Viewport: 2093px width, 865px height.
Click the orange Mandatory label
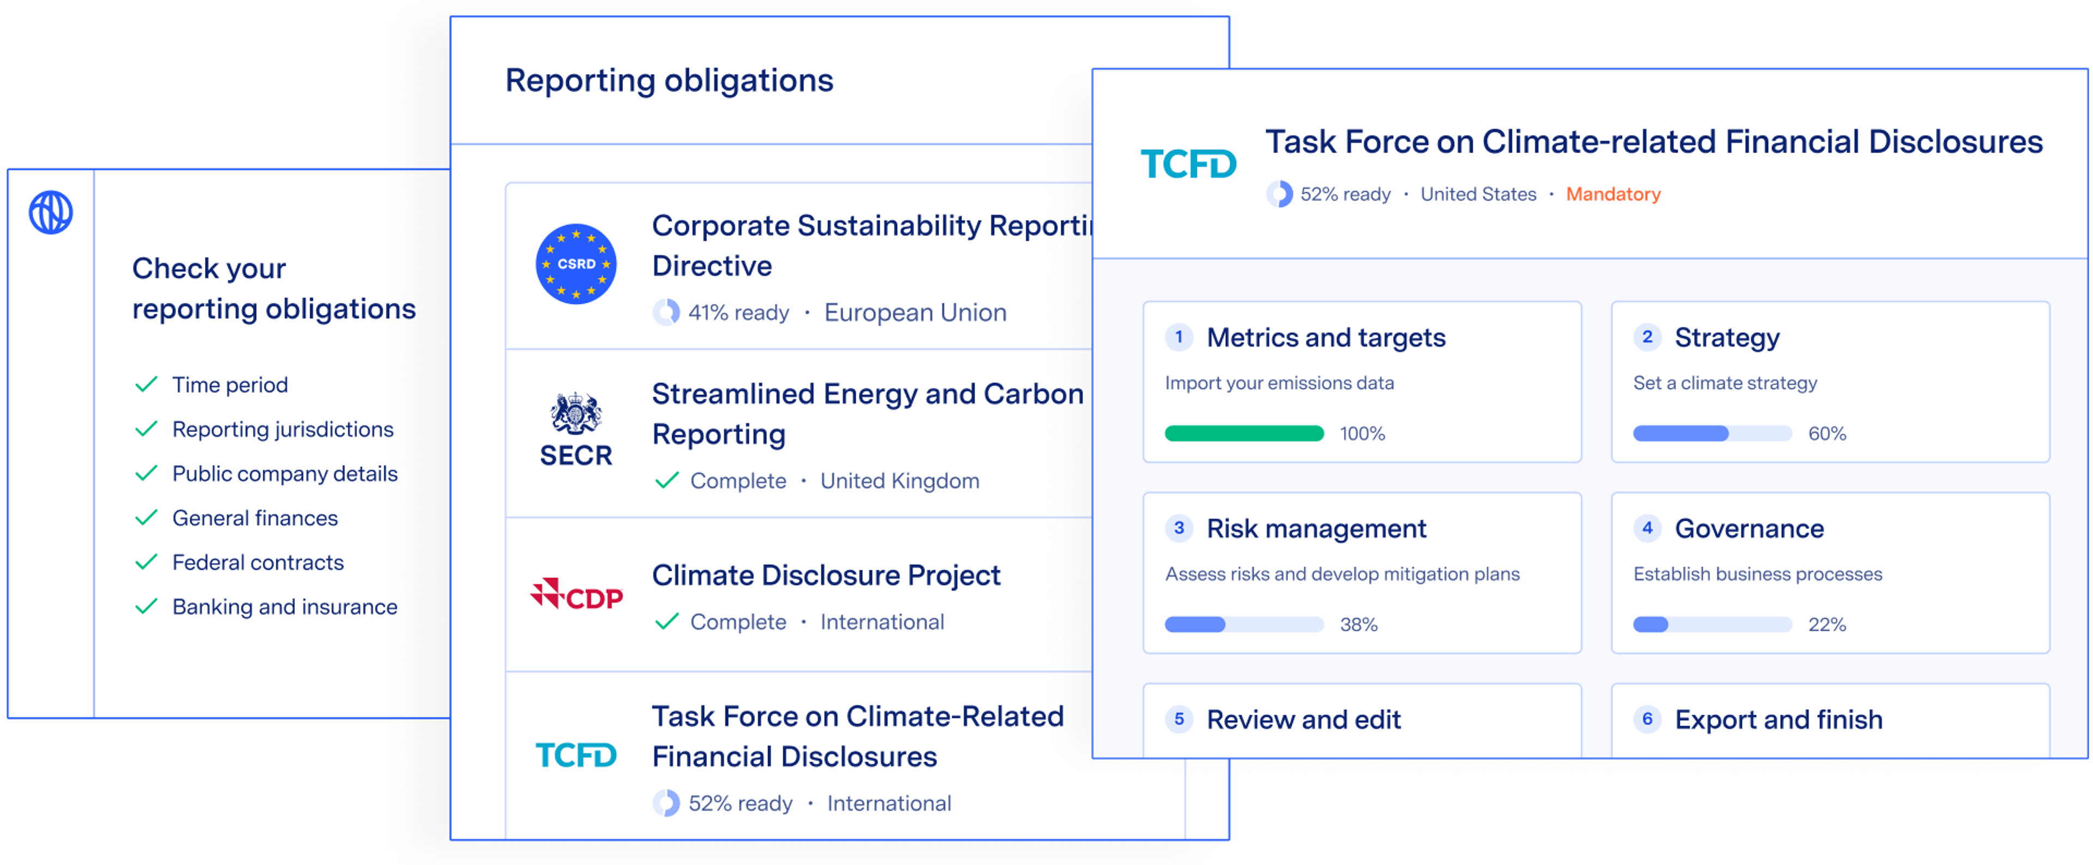point(1613,194)
